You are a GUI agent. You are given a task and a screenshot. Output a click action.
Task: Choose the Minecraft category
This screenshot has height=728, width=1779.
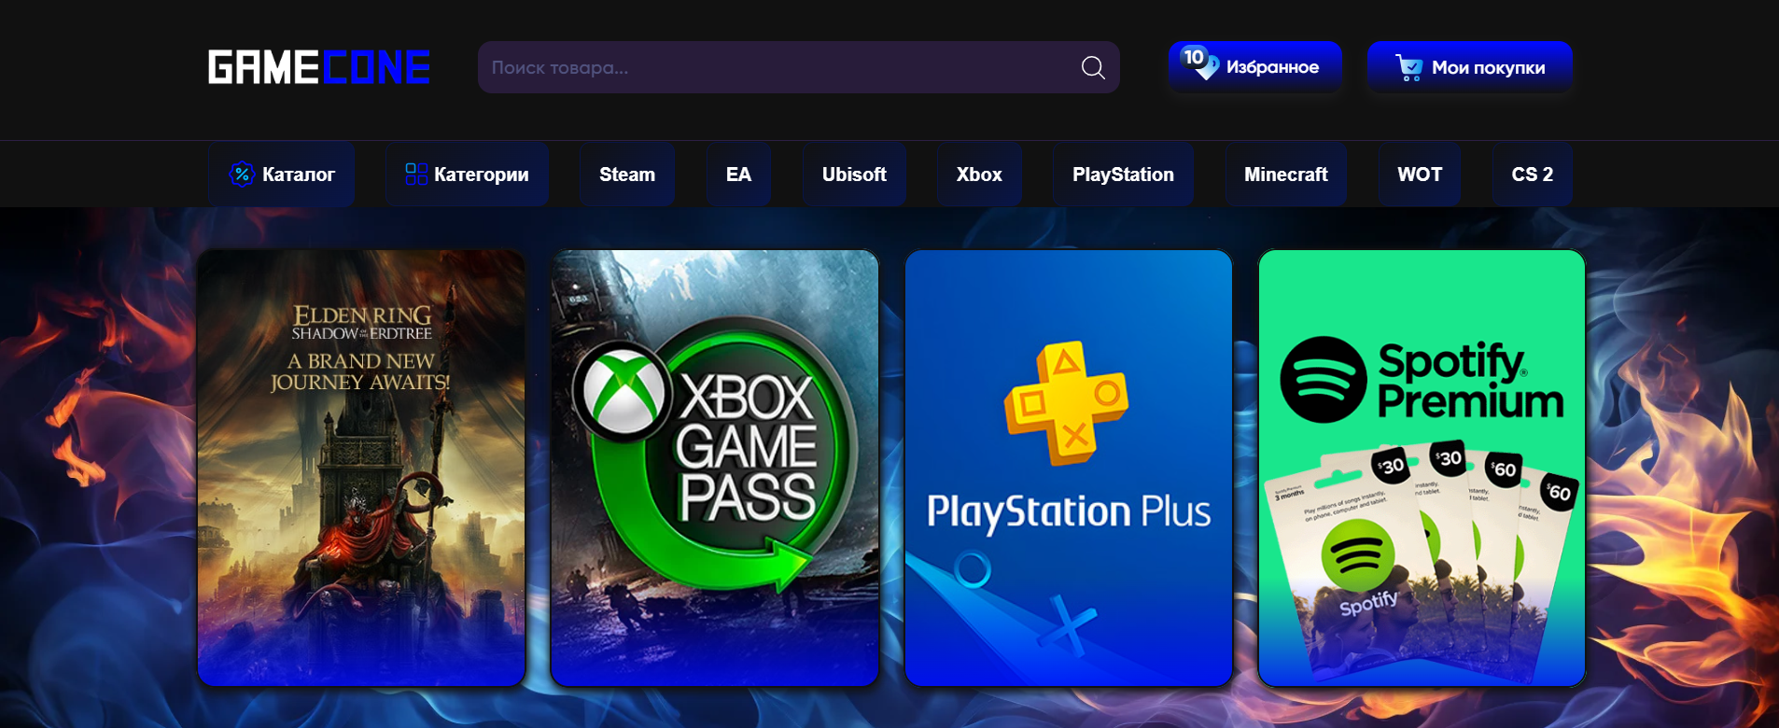1285,175
